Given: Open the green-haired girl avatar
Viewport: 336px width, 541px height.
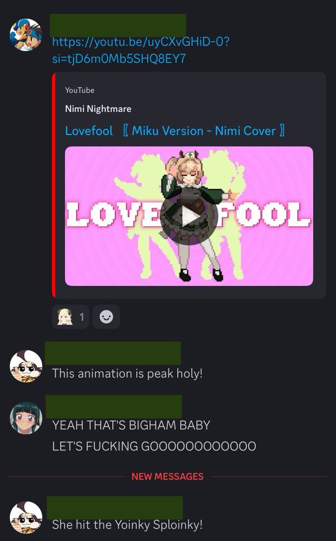Looking at the screenshot, I should 26,418.
